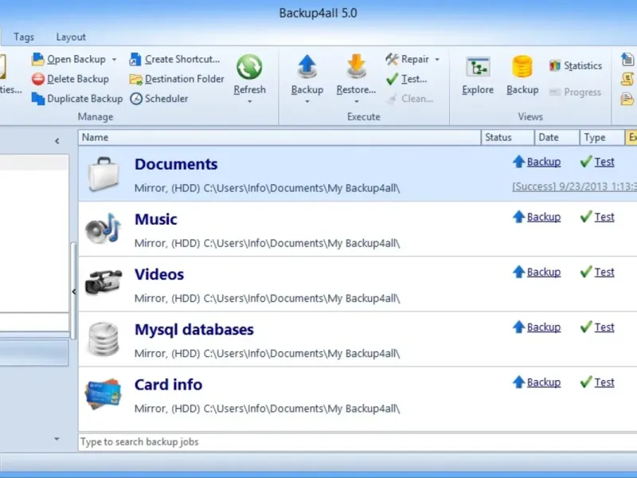Switch to the Layout ribbon tab
The width and height of the screenshot is (637, 478).
pyautogui.click(x=71, y=37)
